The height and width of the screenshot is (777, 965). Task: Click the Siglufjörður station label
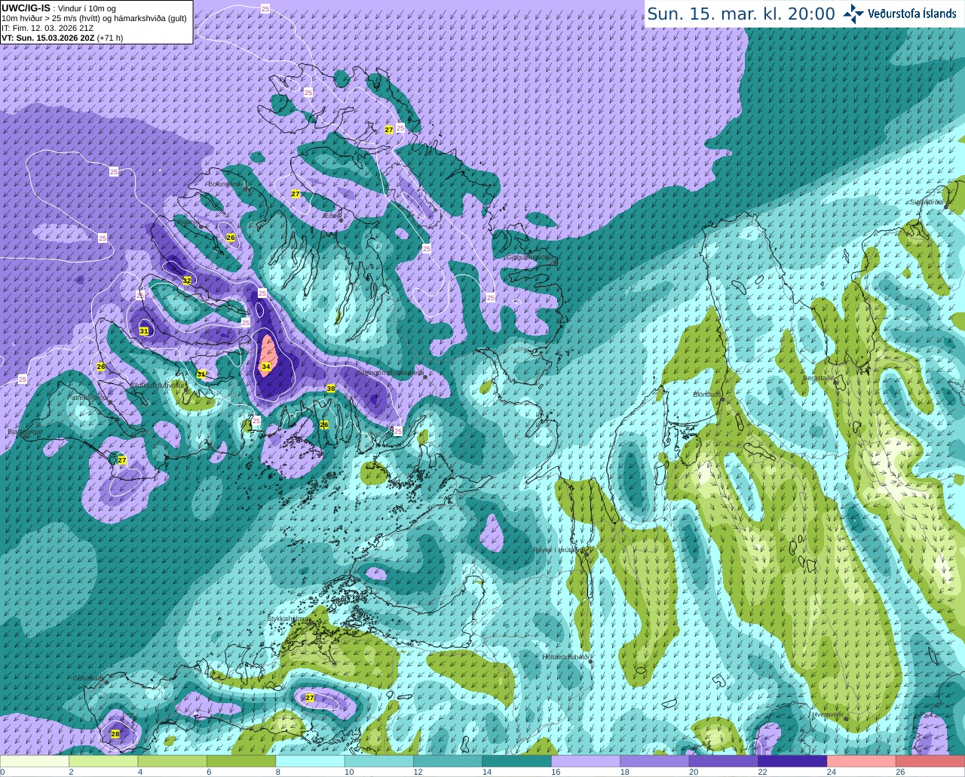click(x=927, y=202)
